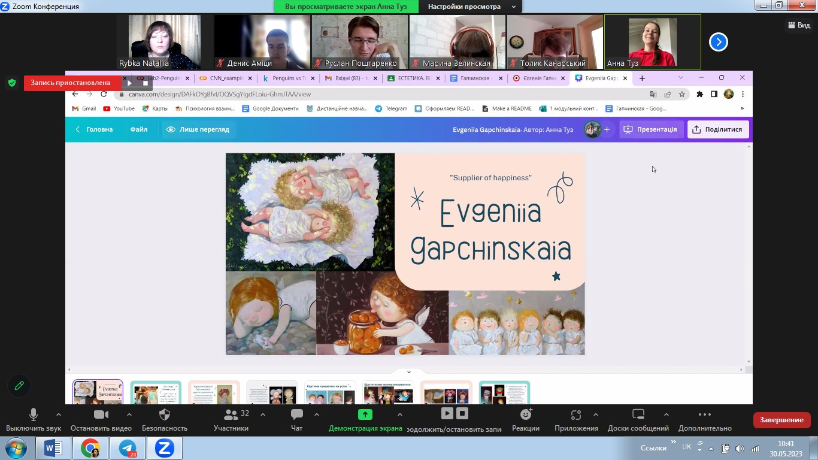818x460 pixels.
Task: Click the green annotation pencil icon
Action: click(x=19, y=386)
